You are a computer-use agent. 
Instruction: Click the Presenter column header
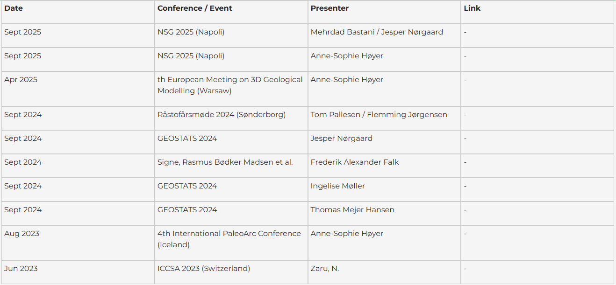329,8
